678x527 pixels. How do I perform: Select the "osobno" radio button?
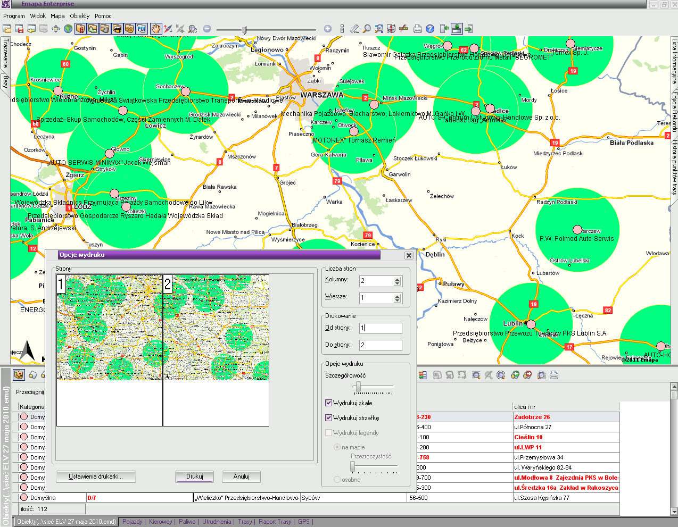pos(337,480)
